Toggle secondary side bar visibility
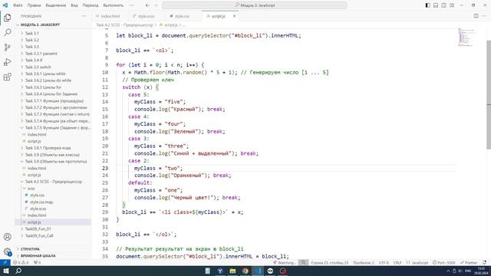 pos(443,5)
